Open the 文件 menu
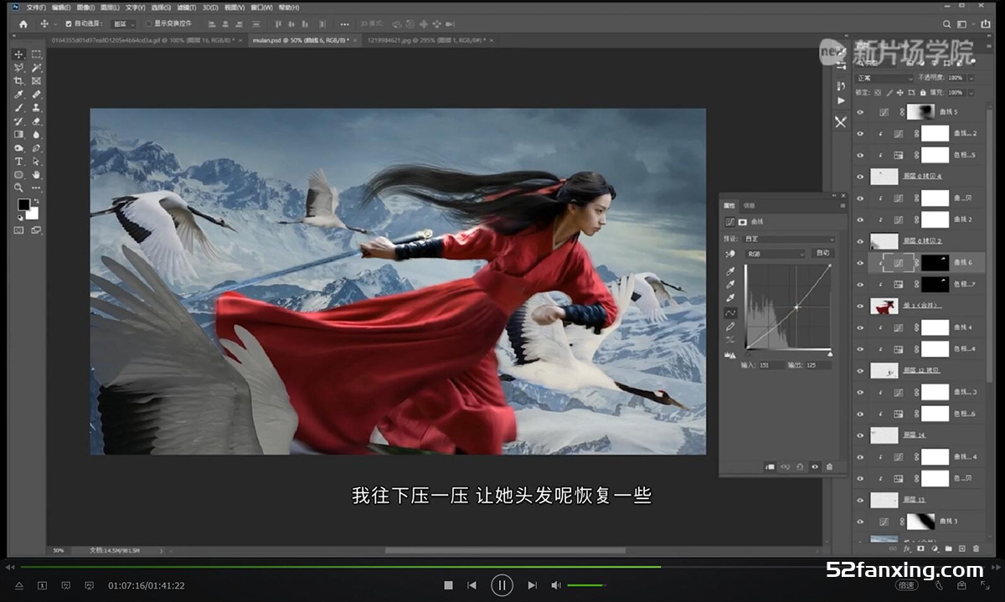This screenshot has width=1005, height=602. click(36, 8)
